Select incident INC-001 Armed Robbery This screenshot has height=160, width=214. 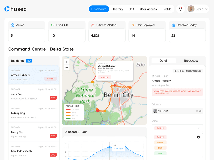tap(34, 75)
